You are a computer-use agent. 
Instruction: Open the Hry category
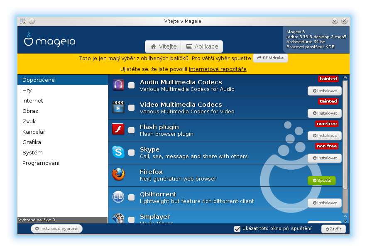[x=63, y=91]
